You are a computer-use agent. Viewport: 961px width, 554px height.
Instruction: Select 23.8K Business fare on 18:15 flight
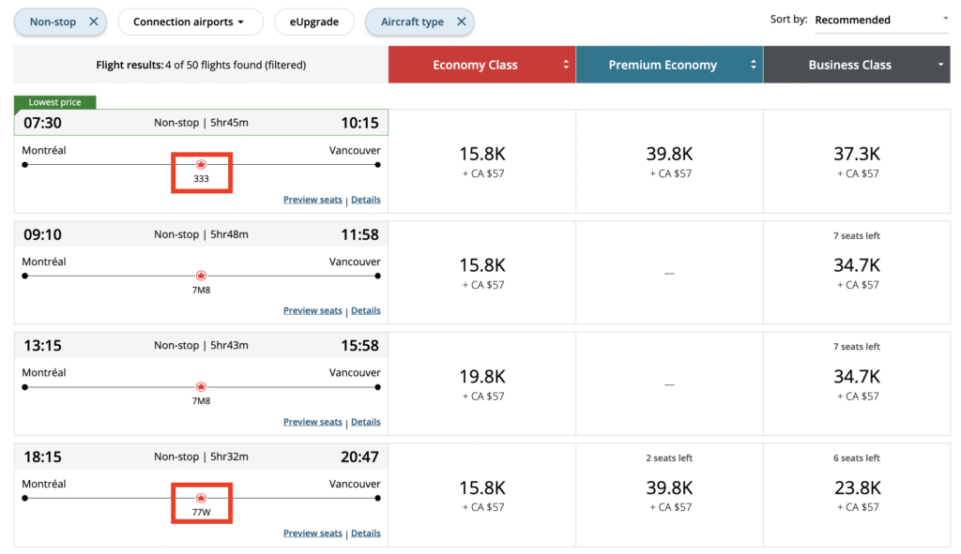point(856,488)
